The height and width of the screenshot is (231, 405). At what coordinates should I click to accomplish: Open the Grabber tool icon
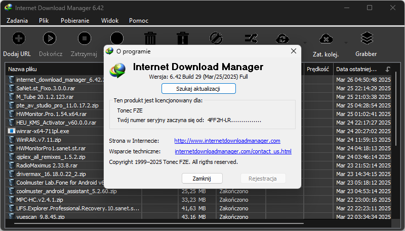pyautogui.click(x=367, y=38)
